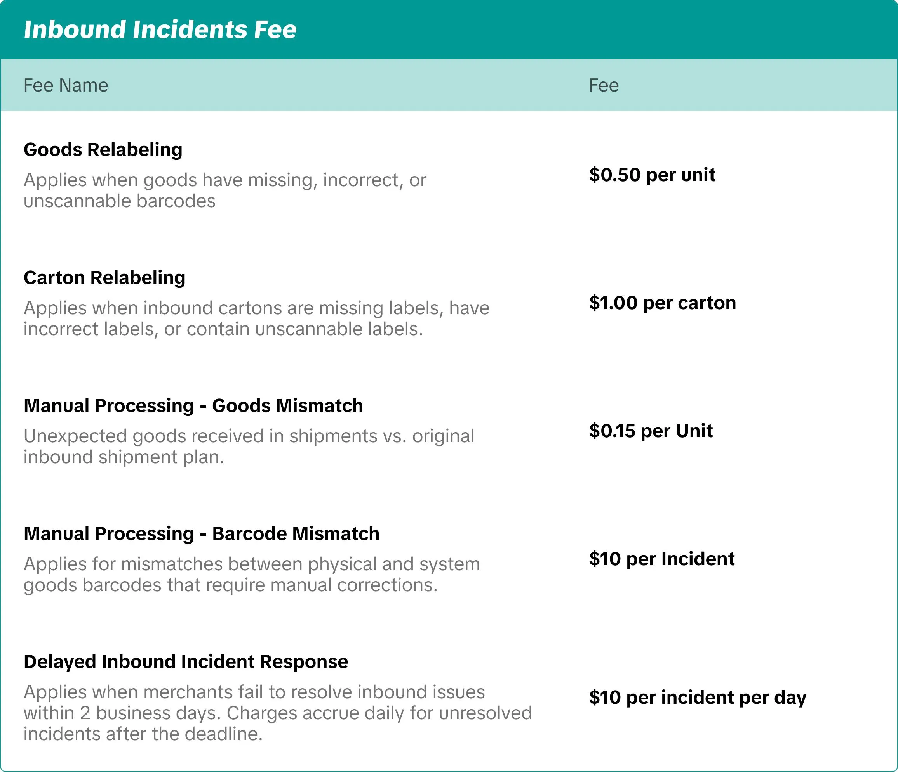Select Delayed Inbound Incident Response heading

[x=186, y=661]
